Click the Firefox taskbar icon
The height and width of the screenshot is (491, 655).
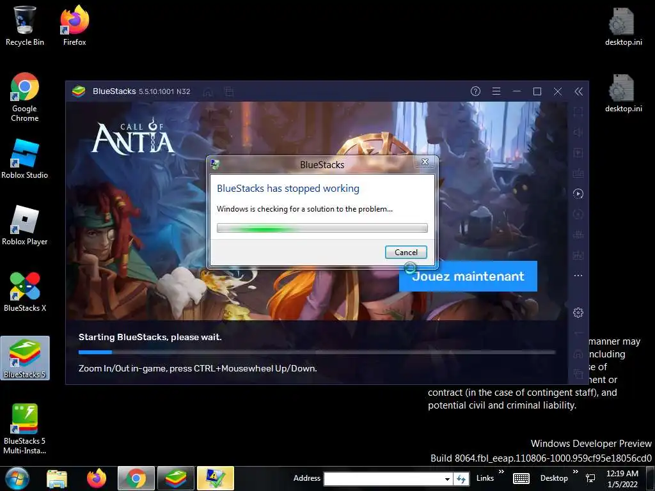[x=97, y=478]
